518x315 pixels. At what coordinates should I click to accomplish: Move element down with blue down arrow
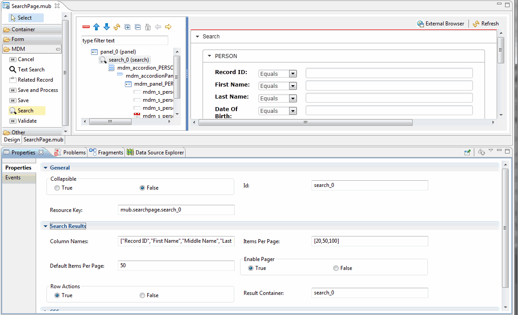coord(106,27)
